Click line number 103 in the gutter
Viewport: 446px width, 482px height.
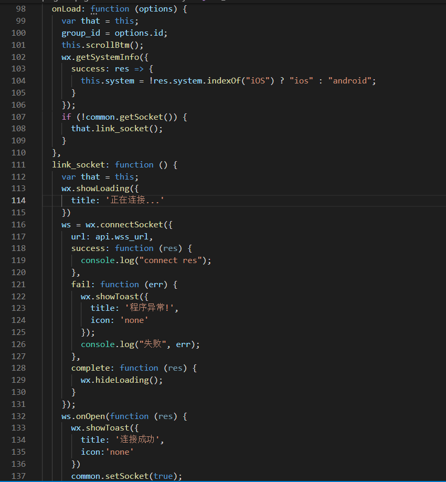(18, 69)
